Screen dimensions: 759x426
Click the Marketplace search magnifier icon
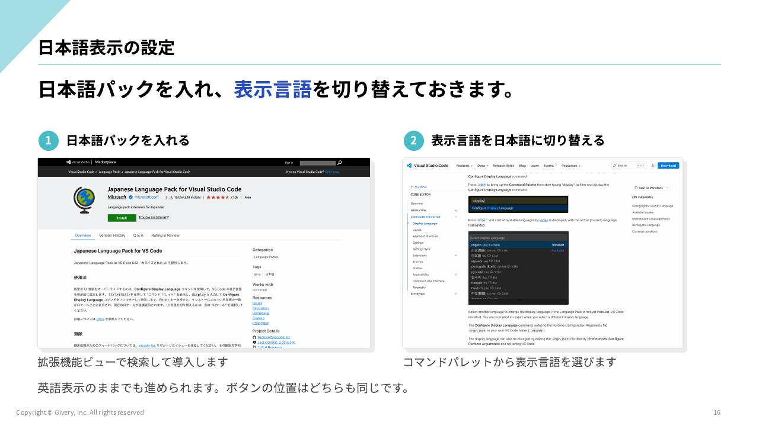coord(340,162)
